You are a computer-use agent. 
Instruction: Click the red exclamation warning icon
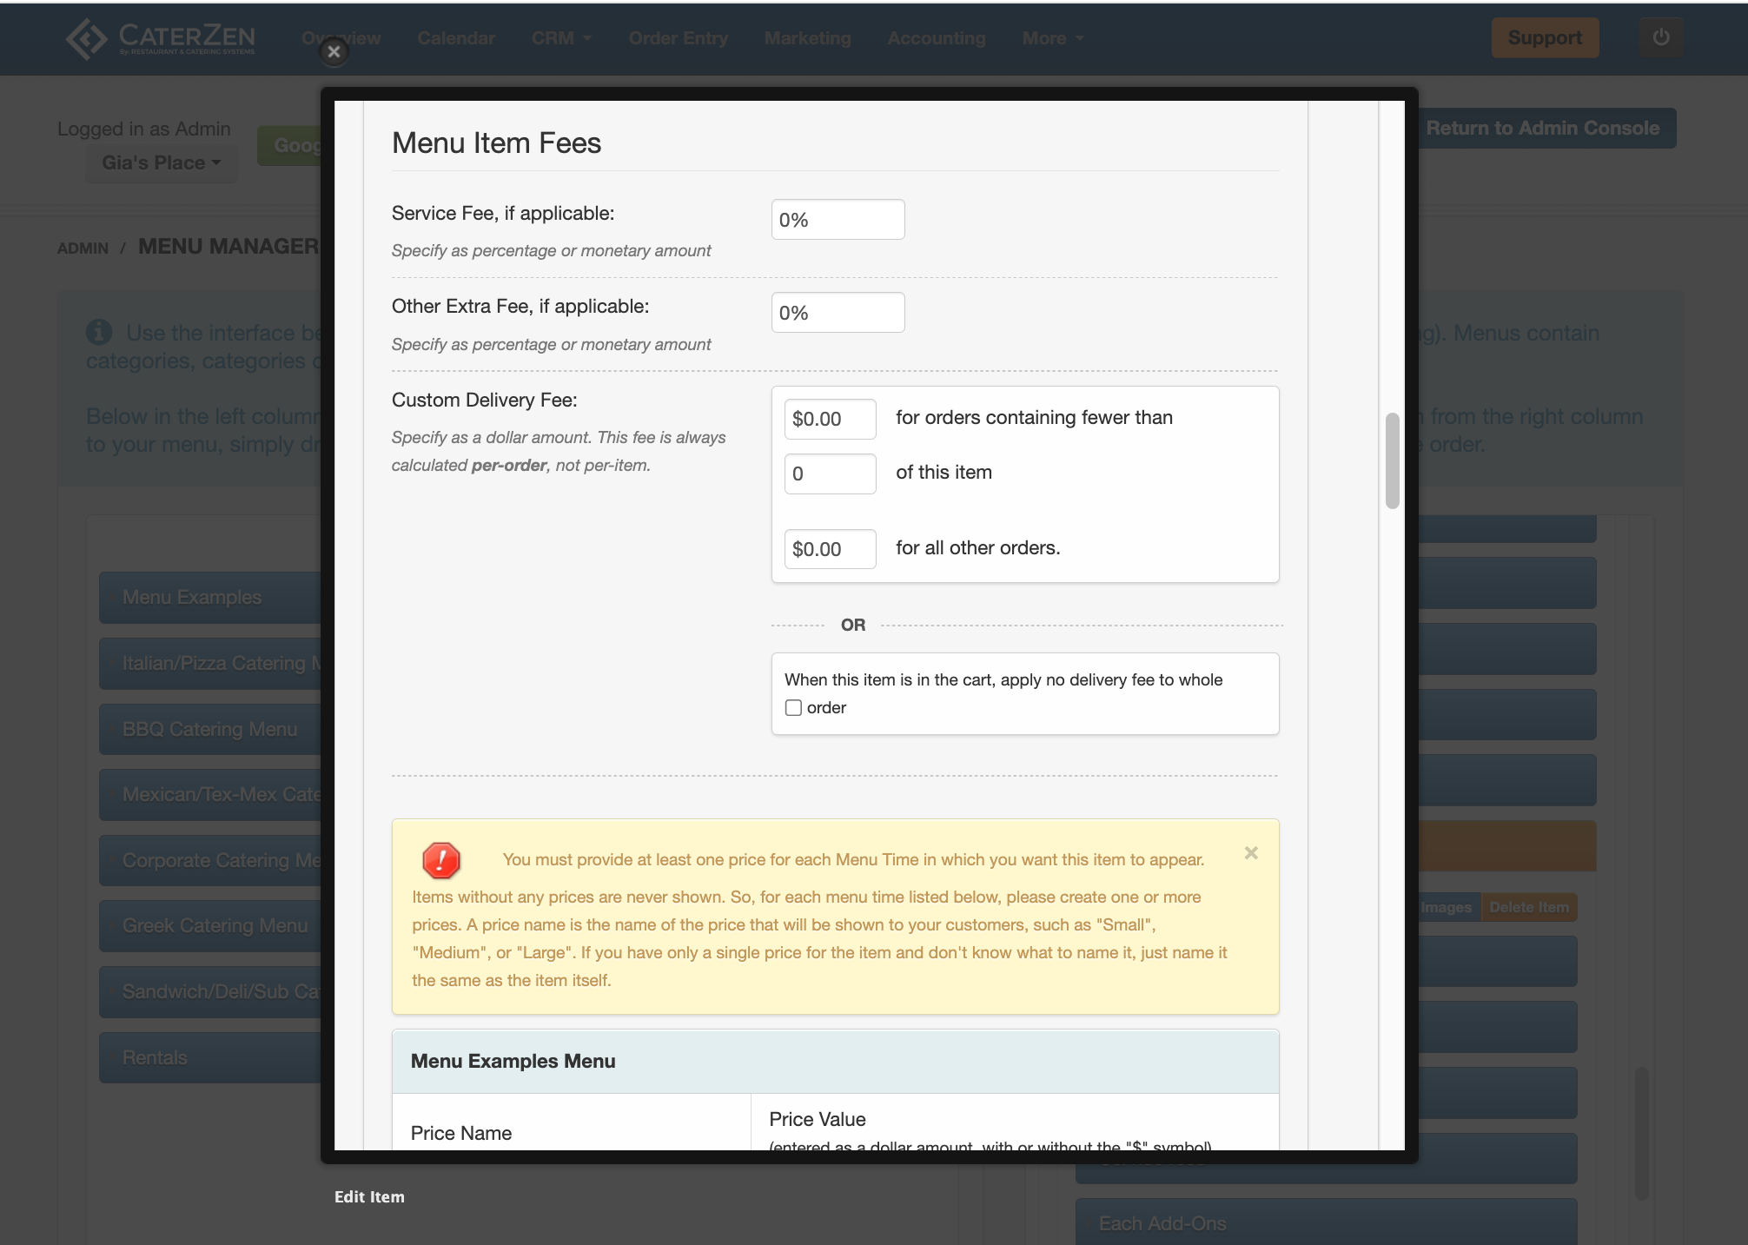click(441, 860)
